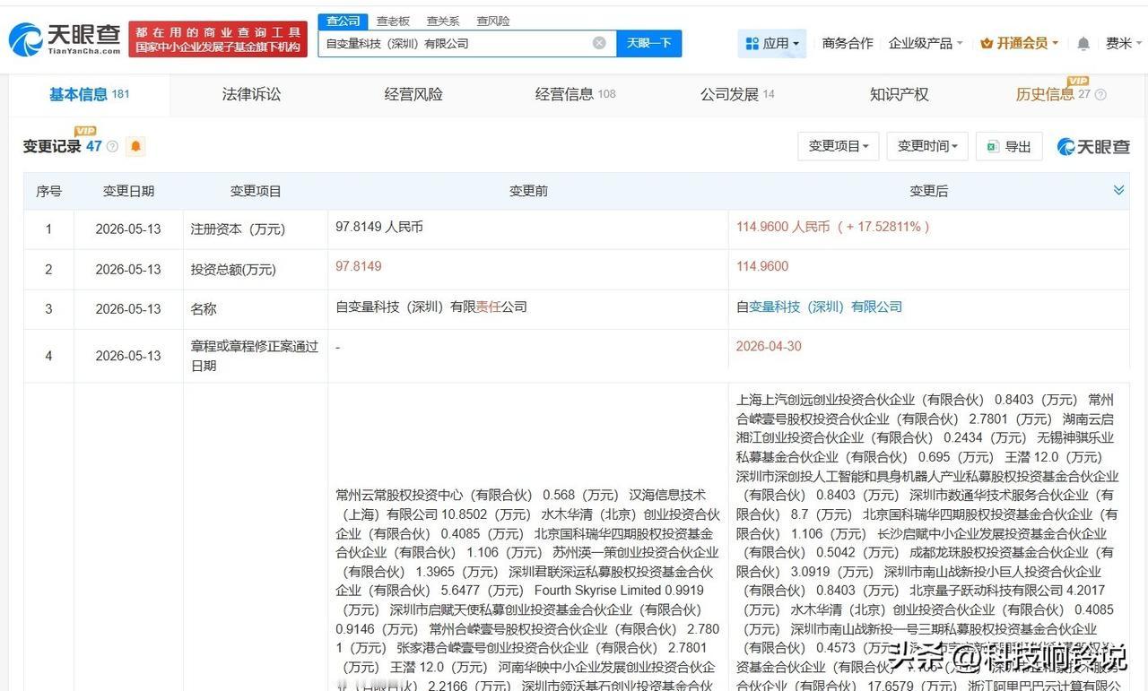This screenshot has height=691, width=1148.
Task: Switch to the 查老板 search tab
Action: pos(393,21)
